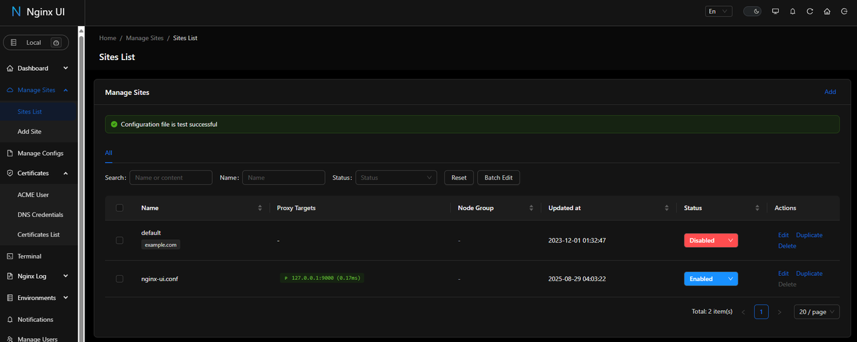Image resolution: width=857 pixels, height=342 pixels.
Task: Click the monitor display icon in header
Action: point(775,11)
